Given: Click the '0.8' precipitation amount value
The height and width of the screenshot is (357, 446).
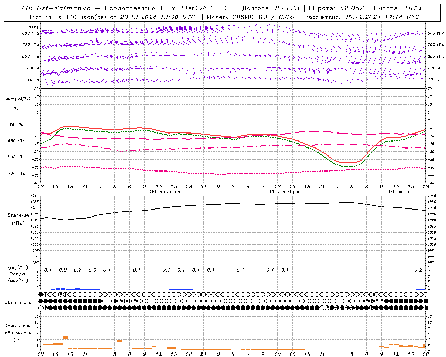Looking at the screenshot, I should tap(63, 270).
